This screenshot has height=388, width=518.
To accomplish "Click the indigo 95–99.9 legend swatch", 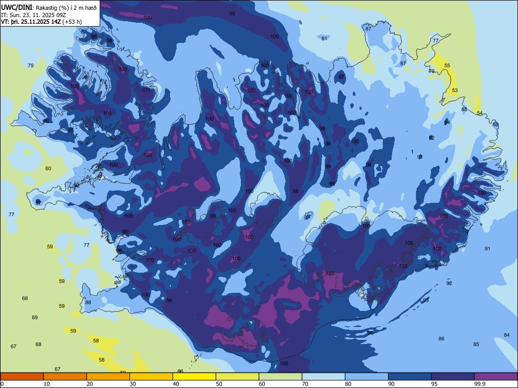I will [453, 377].
